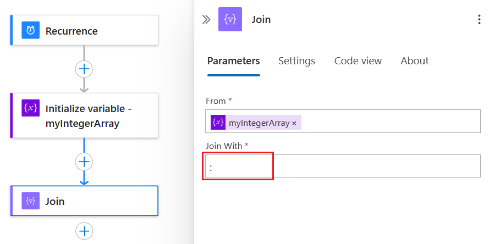The height and width of the screenshot is (244, 489).
Task: Select the Join action card
Action: coord(84,201)
